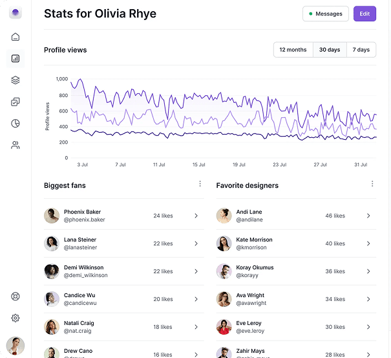This screenshot has width=391, height=358.
Task: Open Biggest fans three-dot menu
Action: click(200, 185)
